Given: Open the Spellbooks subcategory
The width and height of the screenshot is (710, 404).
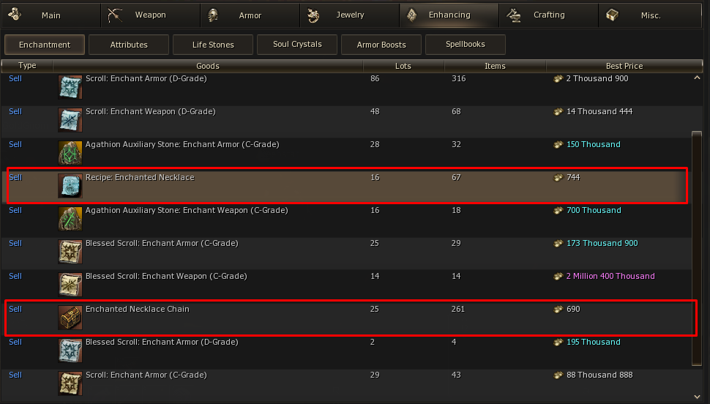Looking at the screenshot, I should pyautogui.click(x=465, y=45).
